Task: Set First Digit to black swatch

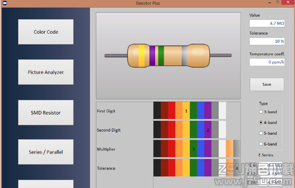Action: [x=157, y=110]
